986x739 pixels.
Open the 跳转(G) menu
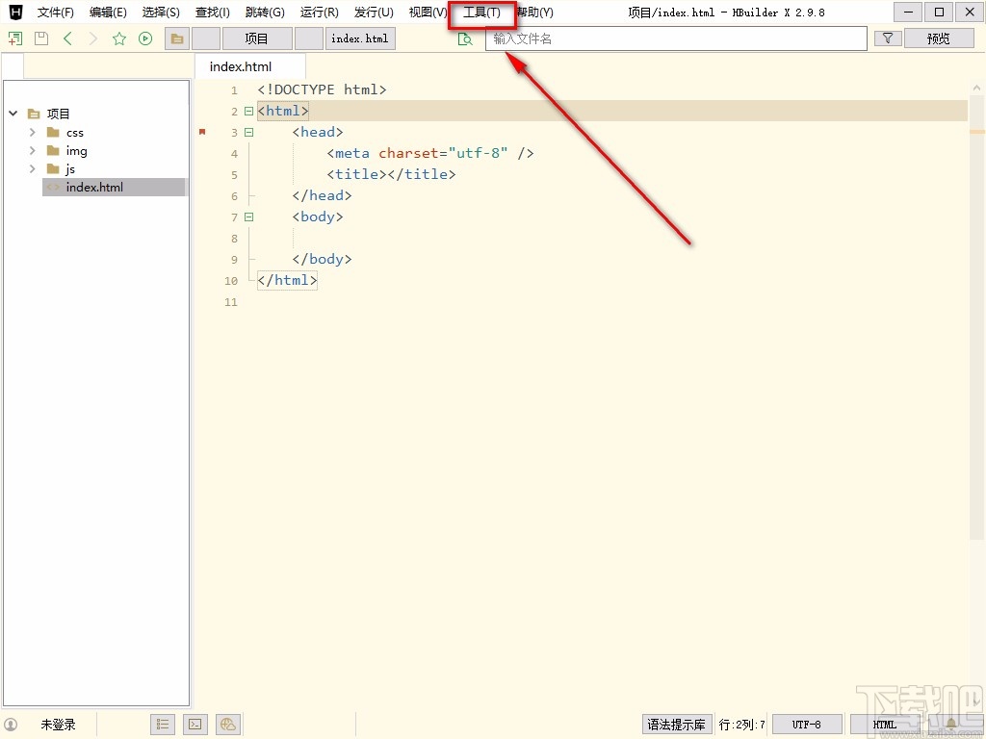[x=265, y=13]
